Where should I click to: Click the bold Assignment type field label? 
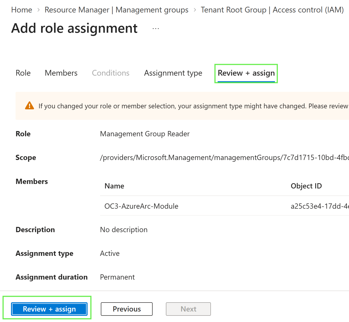coord(45,253)
